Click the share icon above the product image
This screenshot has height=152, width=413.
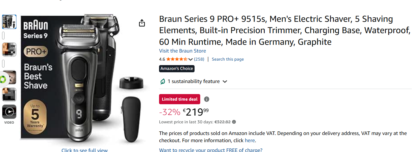coord(142,23)
